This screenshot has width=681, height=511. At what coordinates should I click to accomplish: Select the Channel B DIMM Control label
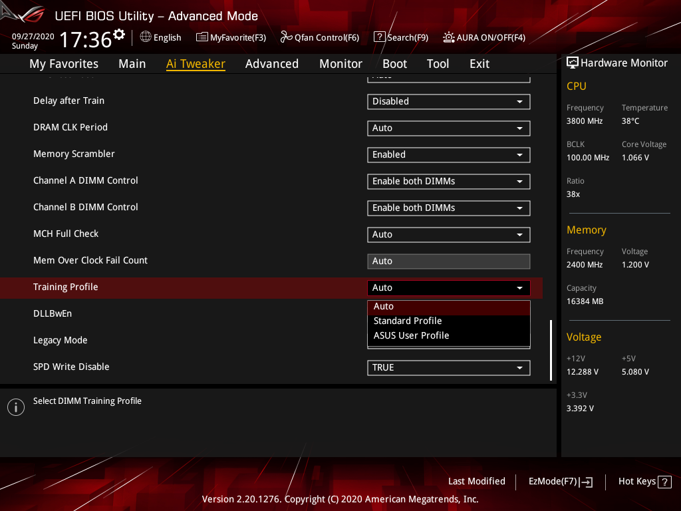point(86,208)
